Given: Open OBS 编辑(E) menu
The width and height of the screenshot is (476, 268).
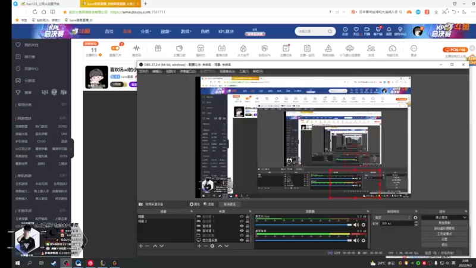Looking at the screenshot, I should pyautogui.click(x=157, y=71).
